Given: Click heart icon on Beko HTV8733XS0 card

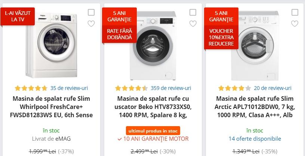Looking at the screenshot, I should click(x=193, y=24).
